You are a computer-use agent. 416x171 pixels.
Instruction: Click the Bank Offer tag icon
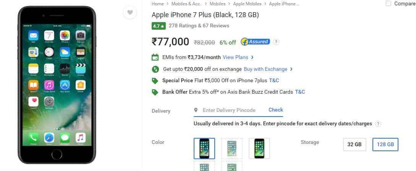tap(155, 92)
